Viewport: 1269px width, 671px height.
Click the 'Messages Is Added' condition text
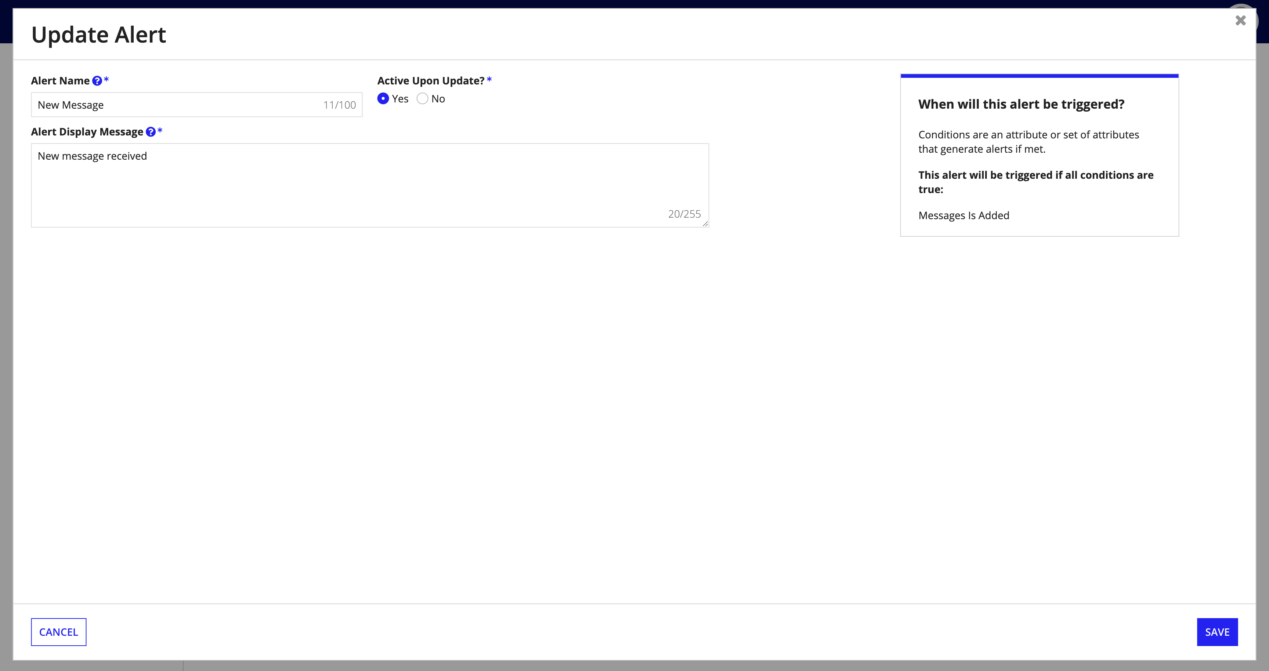click(x=963, y=215)
